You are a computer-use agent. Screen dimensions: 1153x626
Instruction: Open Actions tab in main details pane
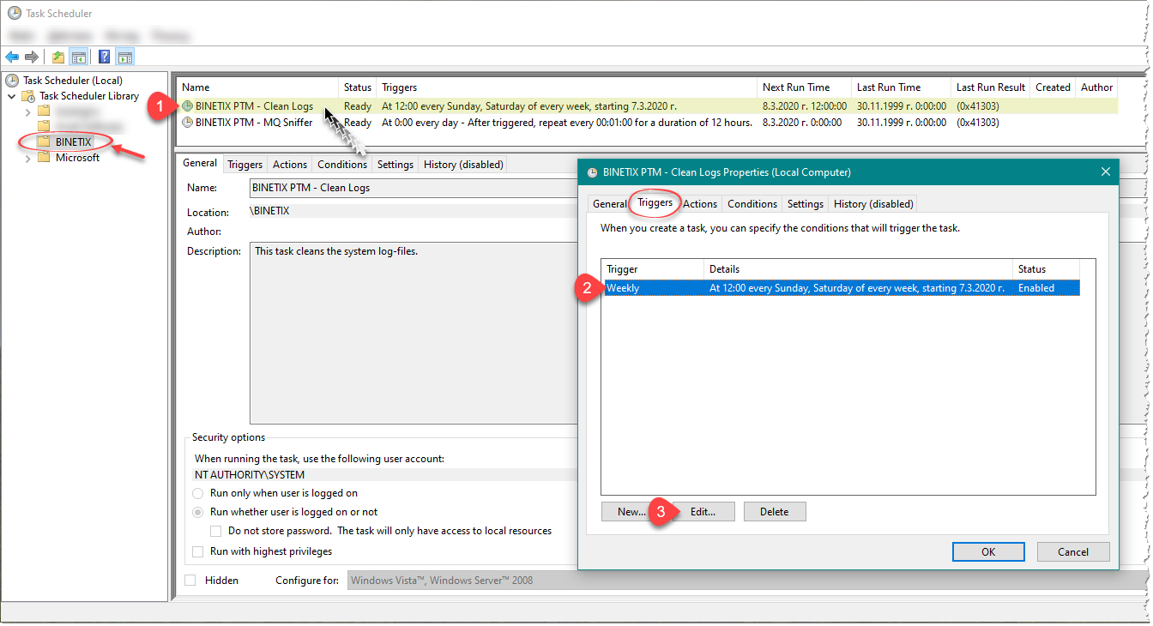pos(290,165)
